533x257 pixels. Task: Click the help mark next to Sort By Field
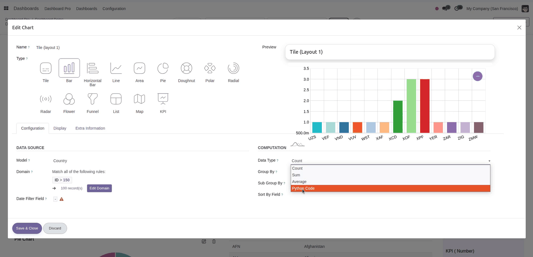point(282,195)
